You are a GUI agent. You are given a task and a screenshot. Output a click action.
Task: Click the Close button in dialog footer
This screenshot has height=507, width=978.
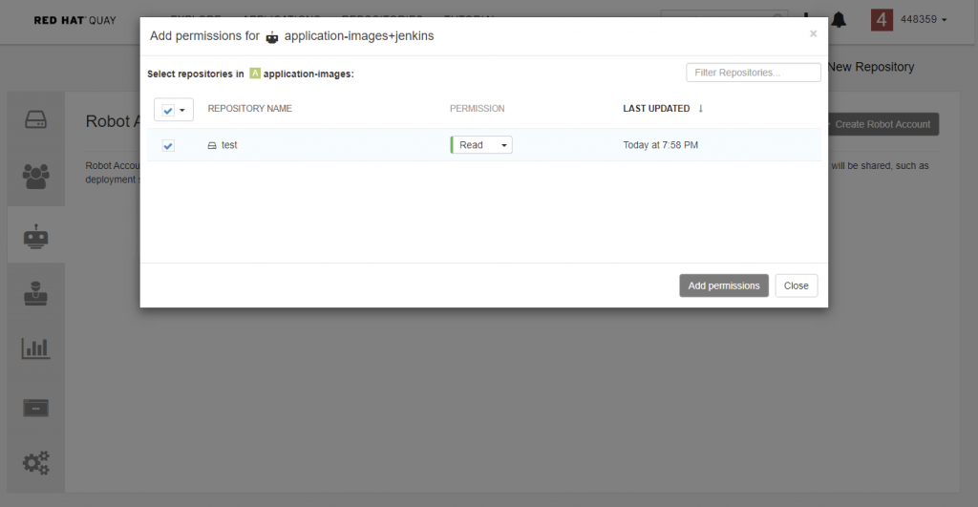click(x=796, y=285)
